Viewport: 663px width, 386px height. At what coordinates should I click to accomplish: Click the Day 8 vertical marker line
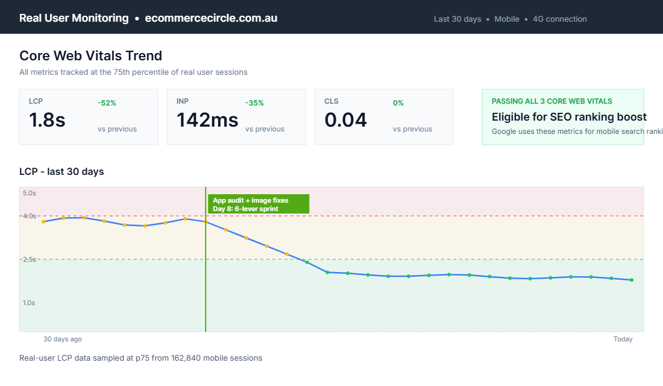coord(206,259)
